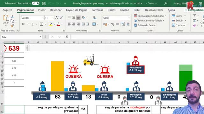204x114 pixels.
Task: Click the Decrease Font Size icon
Action: pyautogui.click(x=62, y=18)
